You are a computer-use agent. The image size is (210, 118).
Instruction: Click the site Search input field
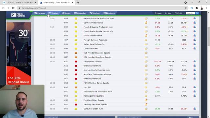(x=191, y=13)
